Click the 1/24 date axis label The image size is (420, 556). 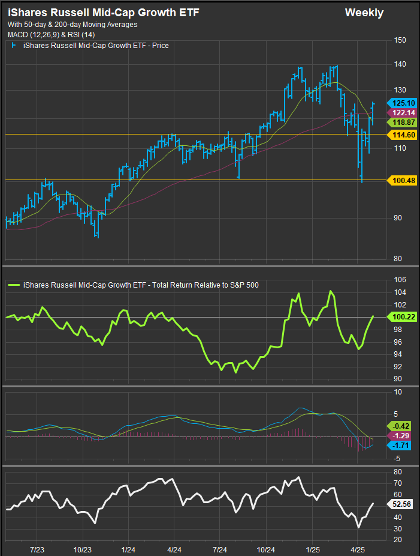coord(128,549)
